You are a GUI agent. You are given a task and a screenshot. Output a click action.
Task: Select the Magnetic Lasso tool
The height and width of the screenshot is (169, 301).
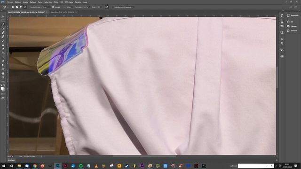coord(3,24)
